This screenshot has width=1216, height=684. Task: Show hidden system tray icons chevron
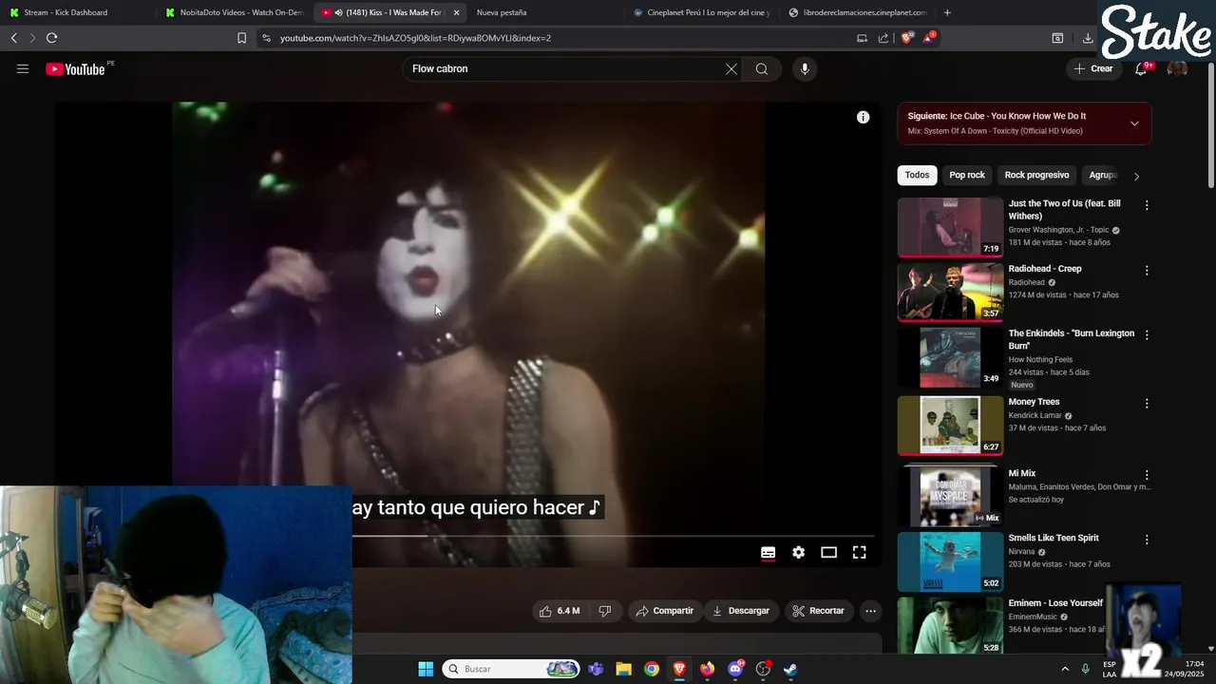pos(1064,669)
